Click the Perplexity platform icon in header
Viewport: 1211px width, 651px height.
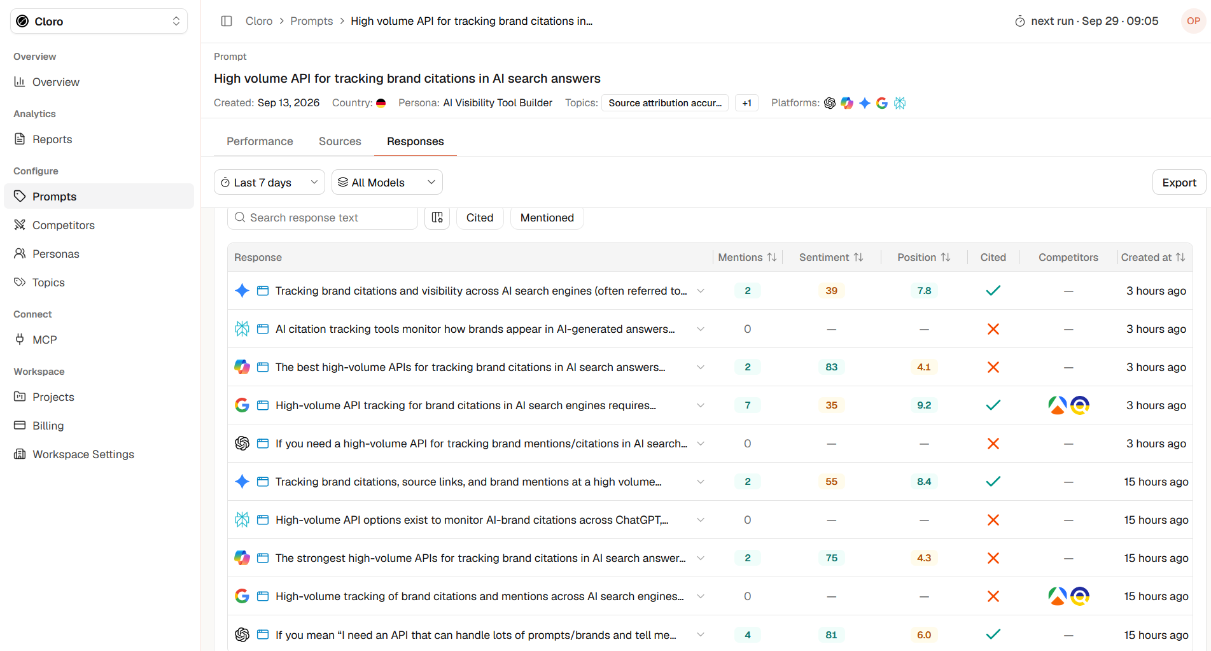pyautogui.click(x=900, y=103)
